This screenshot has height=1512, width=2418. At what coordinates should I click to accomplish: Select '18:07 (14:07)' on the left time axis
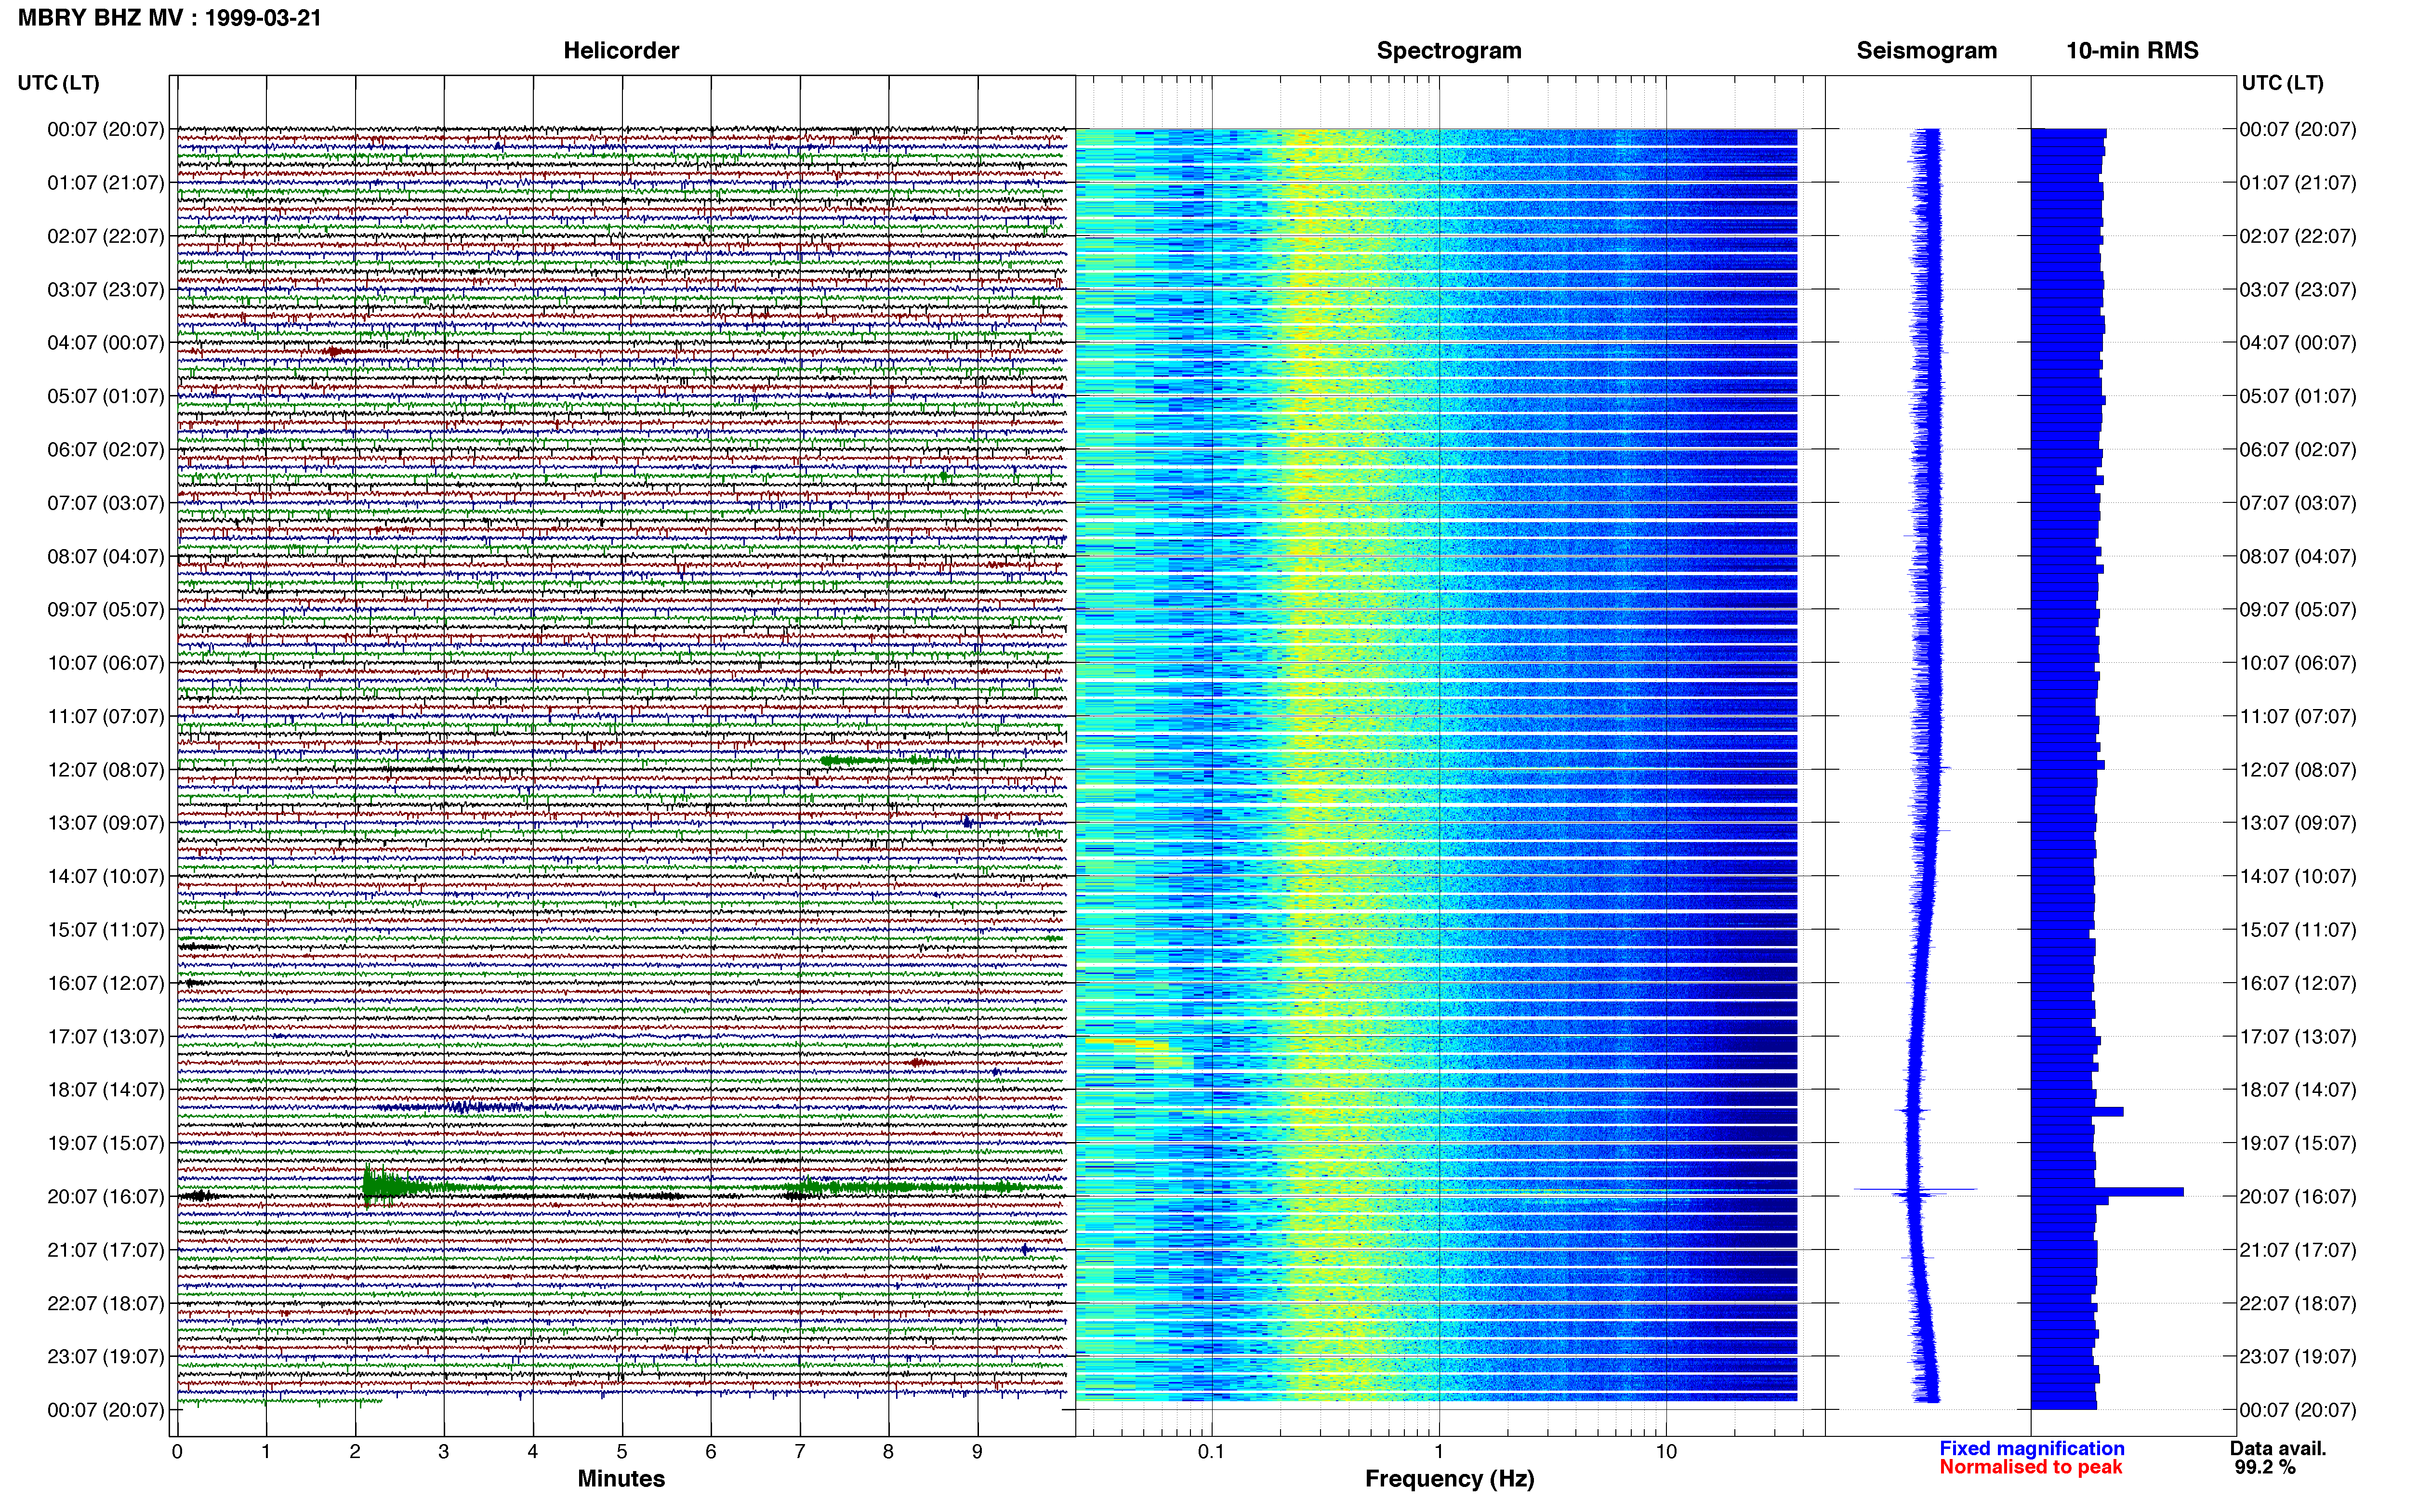coord(105,1090)
